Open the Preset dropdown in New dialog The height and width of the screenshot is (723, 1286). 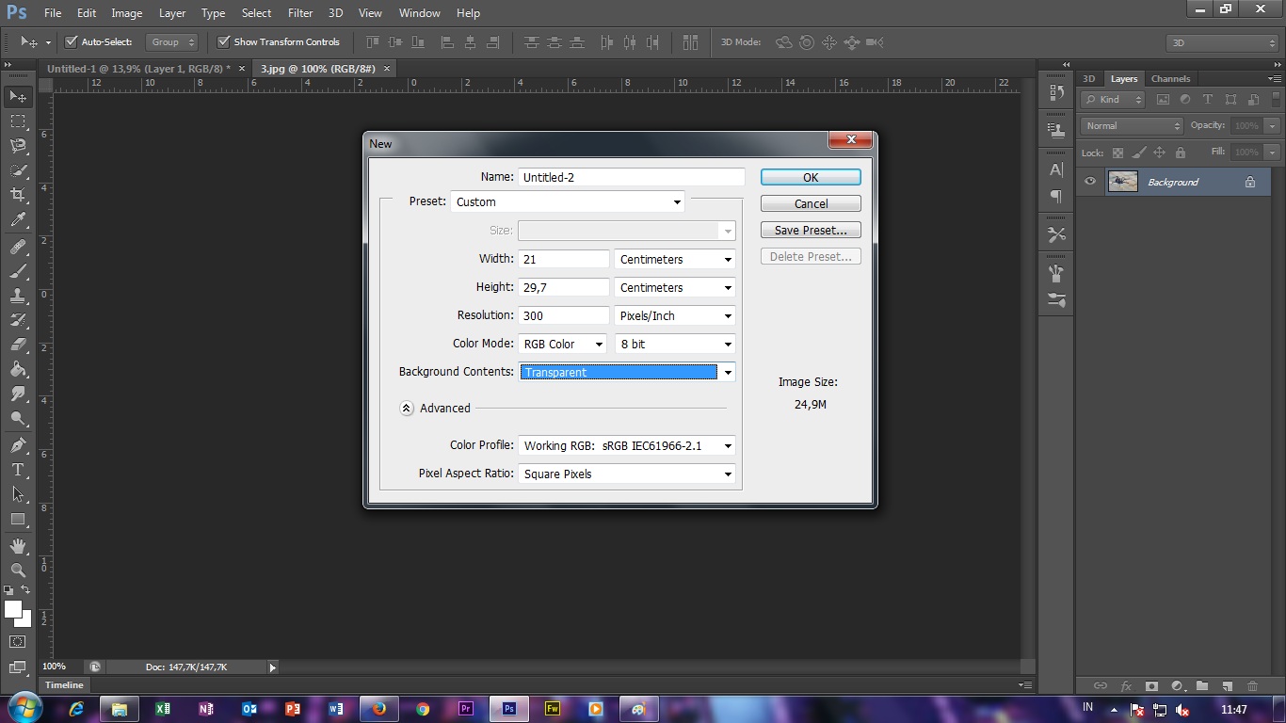coord(568,201)
